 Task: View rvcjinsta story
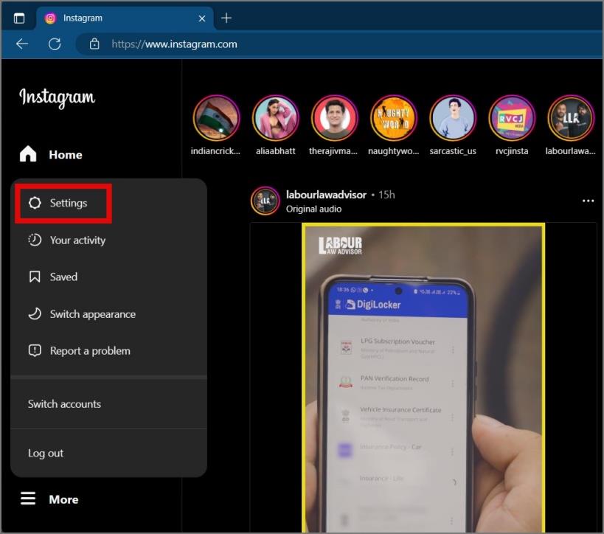(x=512, y=118)
